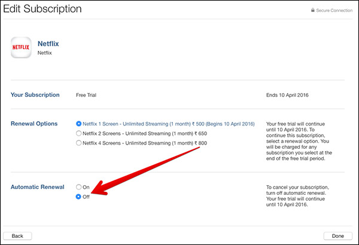
Task: Click the Automatic Renewal section label
Action: click(x=37, y=187)
